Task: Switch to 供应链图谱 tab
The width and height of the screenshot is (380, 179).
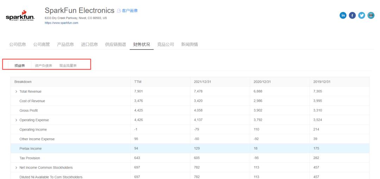Action: click(x=115, y=45)
